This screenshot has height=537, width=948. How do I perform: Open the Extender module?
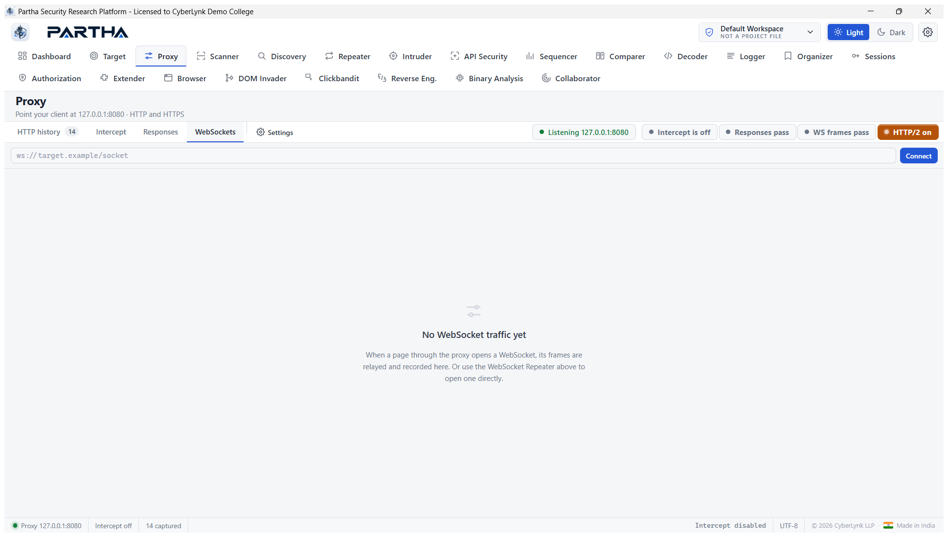pyautogui.click(x=122, y=78)
